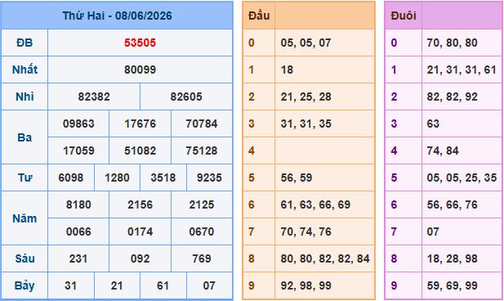Select number 07 in the Bảy row
Screen dimensions: 504x301
click(209, 285)
